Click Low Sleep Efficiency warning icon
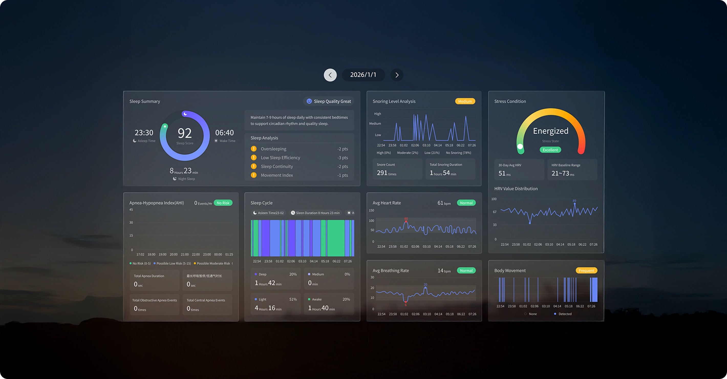The width and height of the screenshot is (727, 379). (254, 157)
